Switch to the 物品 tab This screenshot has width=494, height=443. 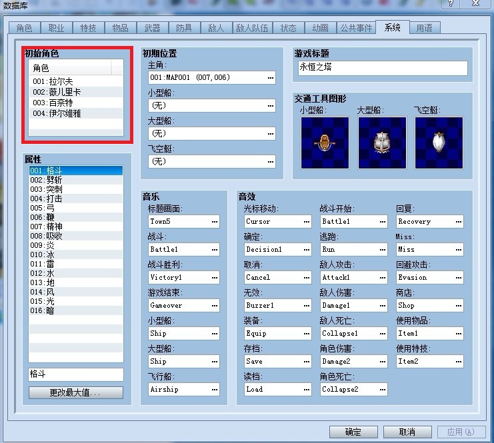click(121, 28)
